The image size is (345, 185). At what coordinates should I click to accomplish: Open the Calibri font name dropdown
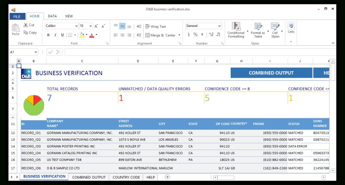(76, 26)
